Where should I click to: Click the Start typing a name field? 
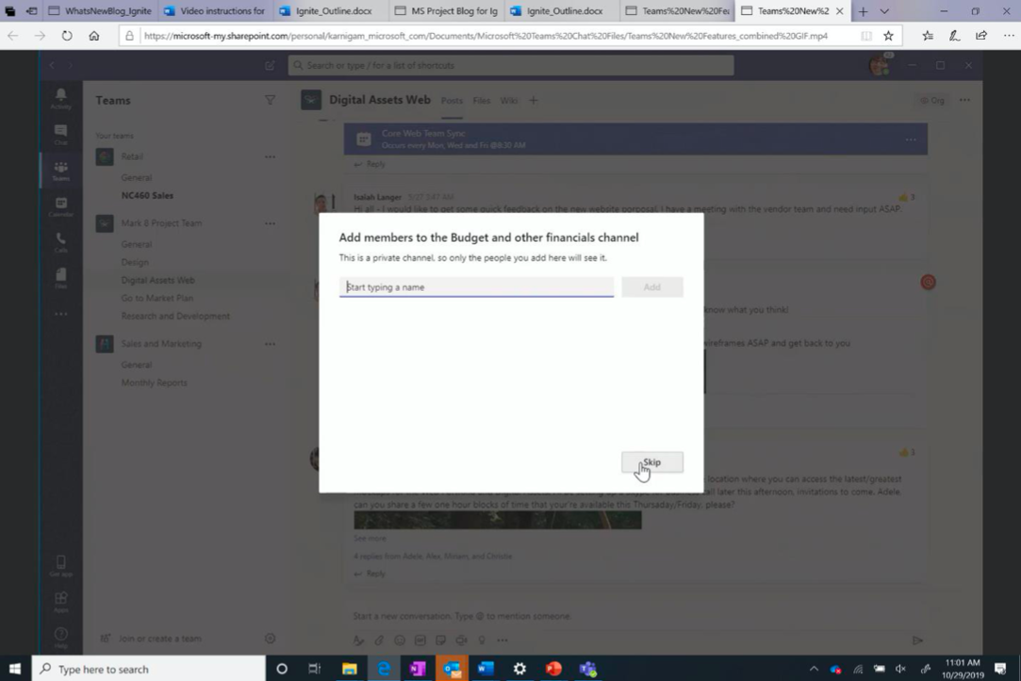476,287
